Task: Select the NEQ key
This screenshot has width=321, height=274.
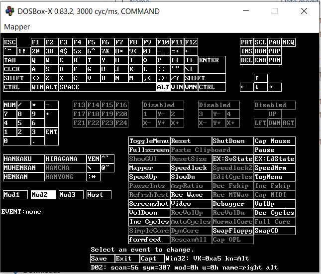Action: tap(289, 42)
